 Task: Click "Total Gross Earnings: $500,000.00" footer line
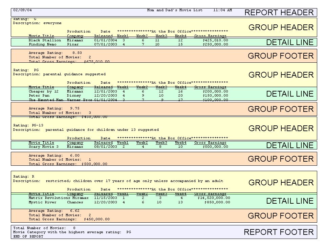click(x=68, y=164)
